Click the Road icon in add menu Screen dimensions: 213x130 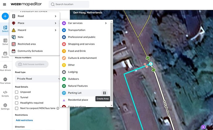click(14, 16)
